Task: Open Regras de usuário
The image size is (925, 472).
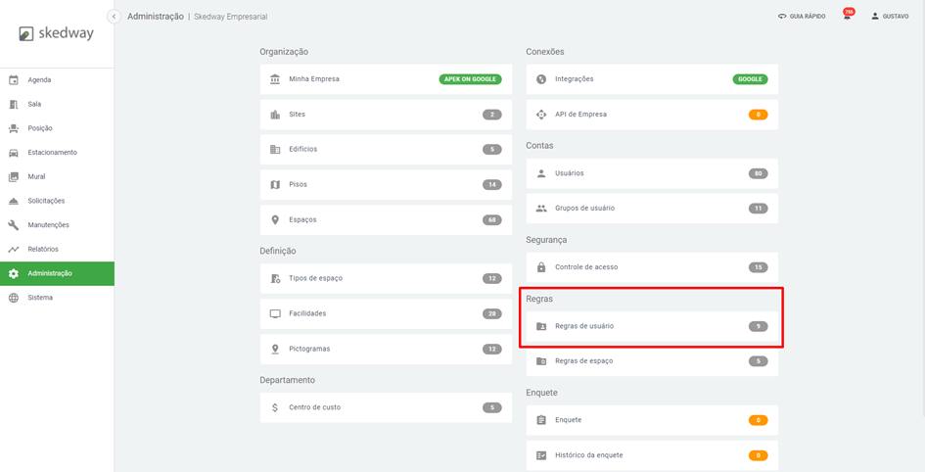Action: click(x=584, y=326)
